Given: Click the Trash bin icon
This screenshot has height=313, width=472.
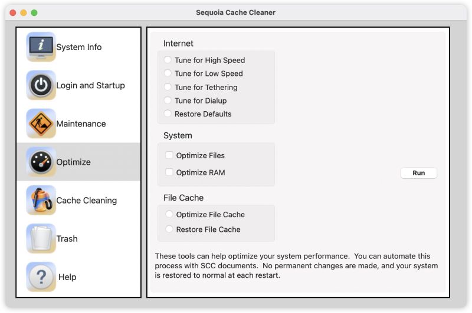Looking at the screenshot, I should (41, 238).
